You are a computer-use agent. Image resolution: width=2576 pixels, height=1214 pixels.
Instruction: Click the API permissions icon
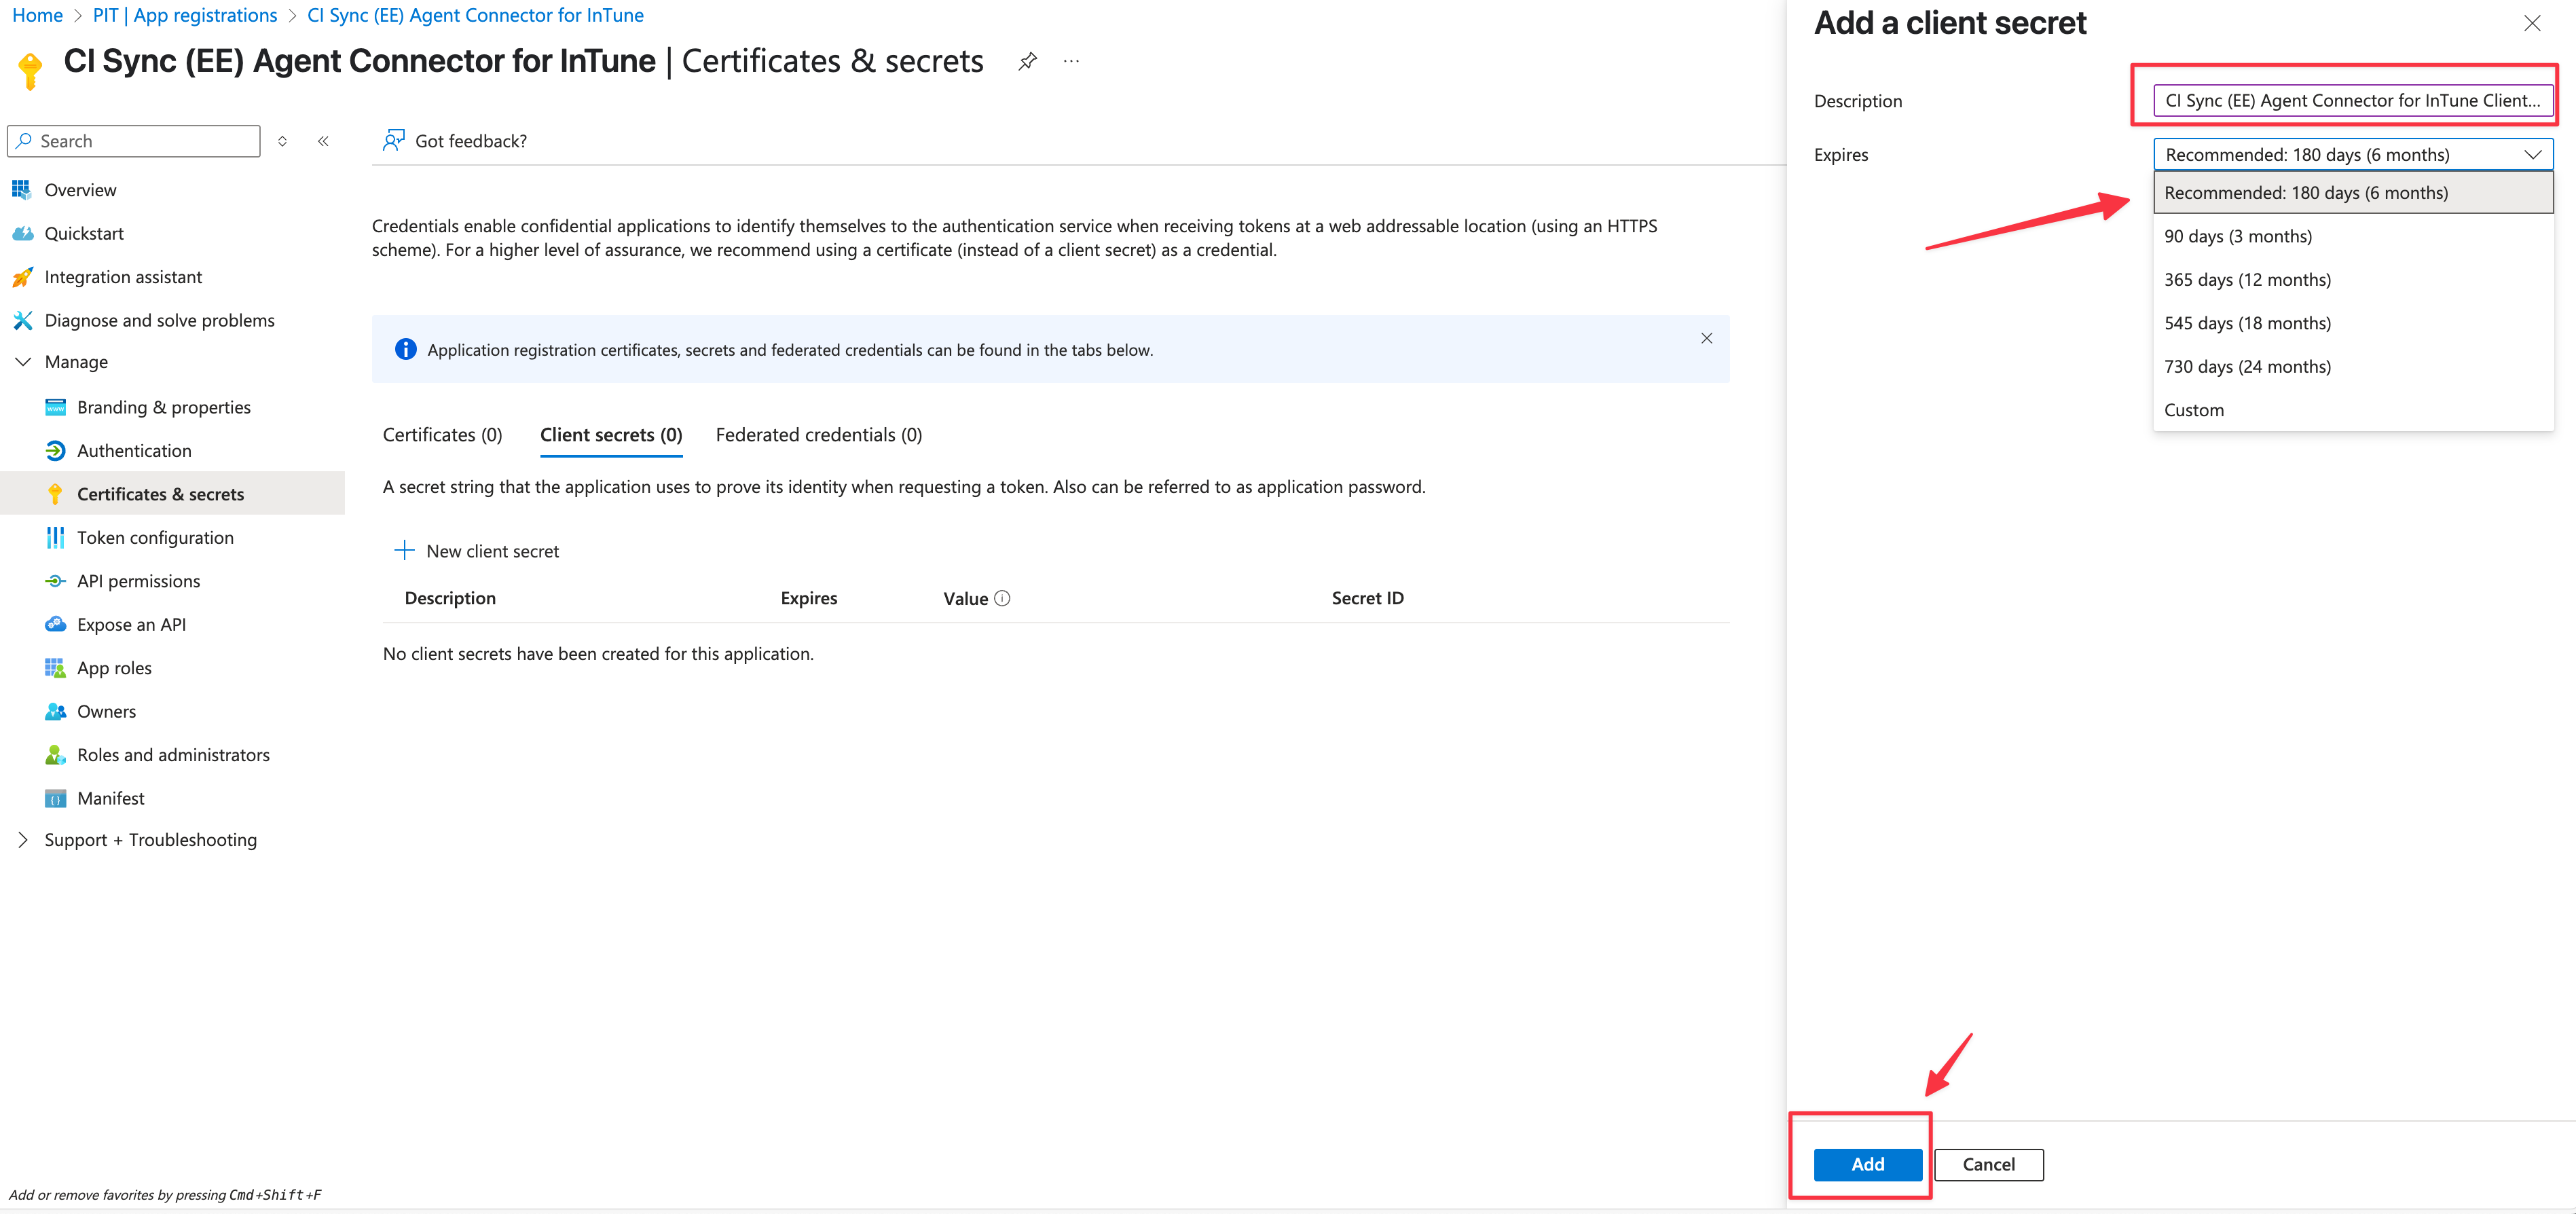pyautogui.click(x=55, y=581)
